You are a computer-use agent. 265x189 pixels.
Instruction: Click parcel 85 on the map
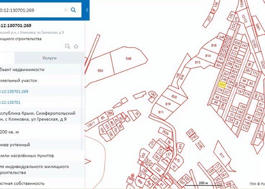[103, 117]
